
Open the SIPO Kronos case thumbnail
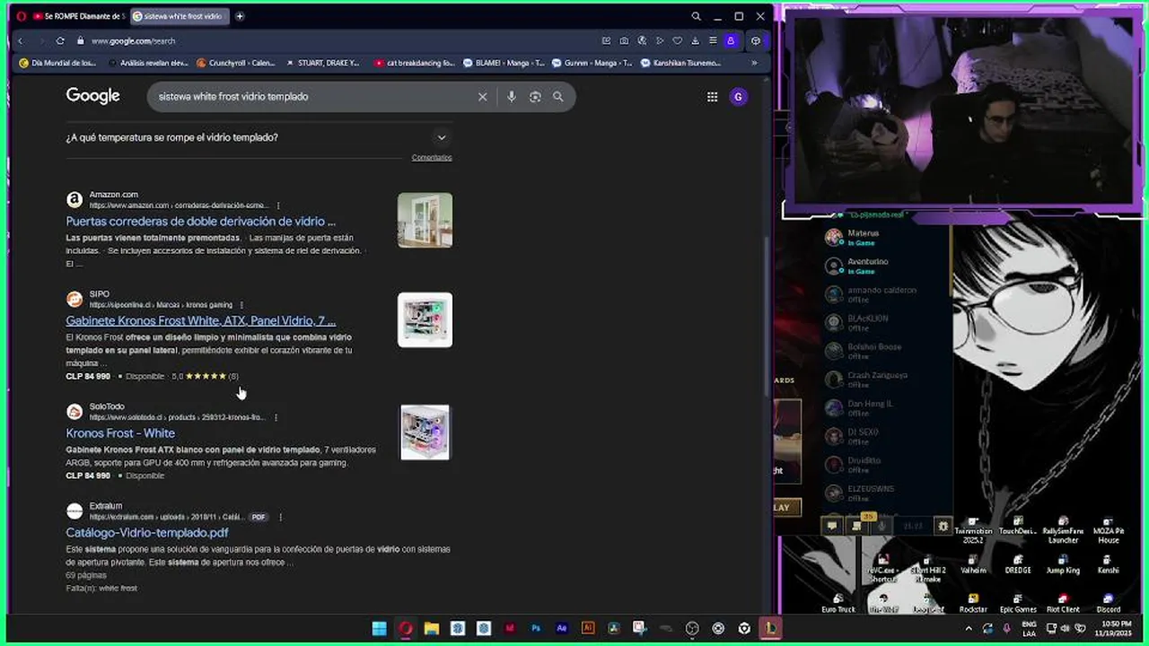point(425,319)
